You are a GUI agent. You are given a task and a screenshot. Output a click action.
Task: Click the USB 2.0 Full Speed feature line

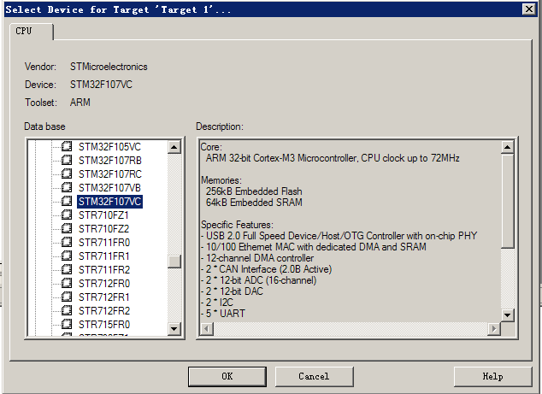tap(339, 236)
